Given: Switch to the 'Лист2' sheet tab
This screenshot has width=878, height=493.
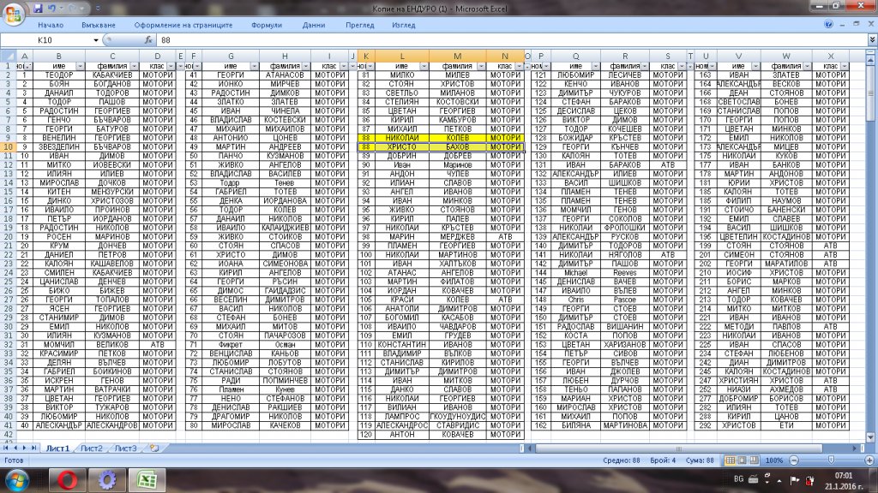Looking at the screenshot, I should [91, 448].
